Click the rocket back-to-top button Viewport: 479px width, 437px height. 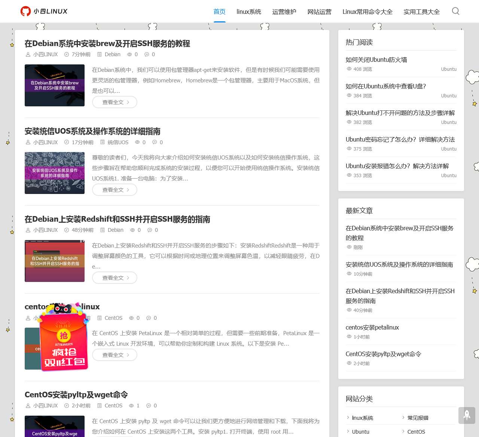click(467, 415)
